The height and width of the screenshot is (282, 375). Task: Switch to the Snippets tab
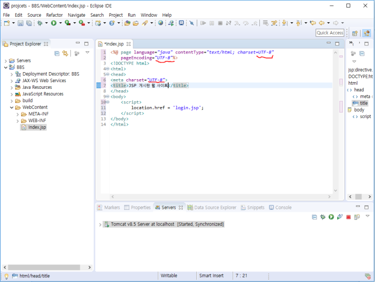[x=253, y=207]
